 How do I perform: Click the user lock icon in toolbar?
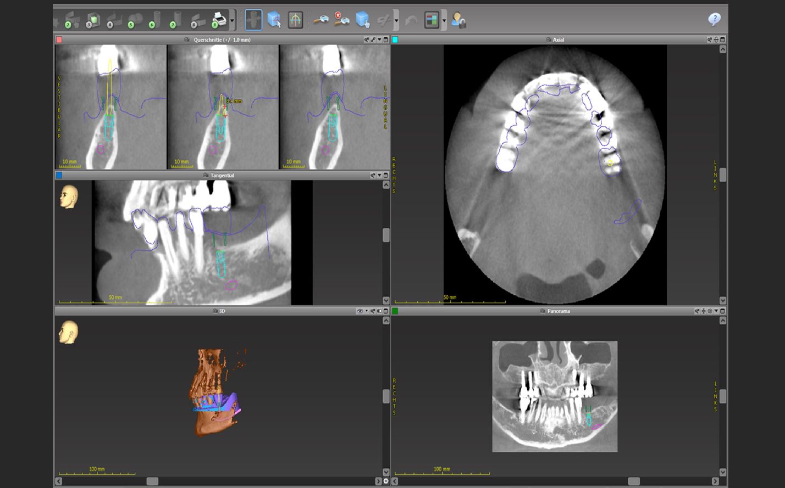[458, 20]
